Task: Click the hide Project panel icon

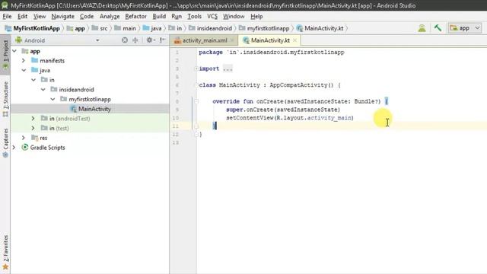Action: point(162,40)
